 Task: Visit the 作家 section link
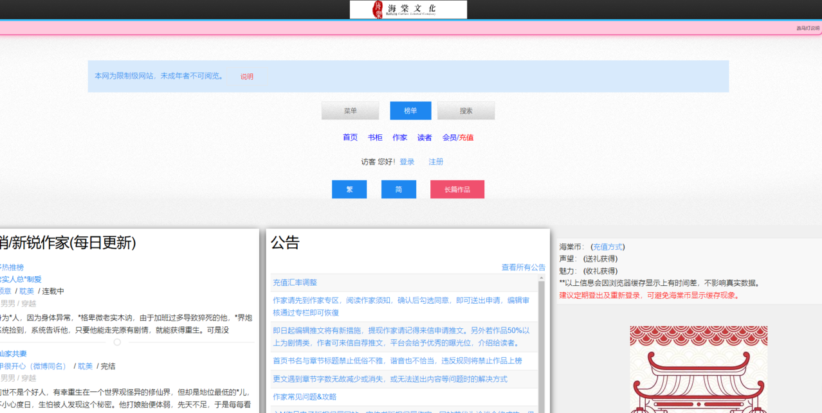[x=399, y=137]
